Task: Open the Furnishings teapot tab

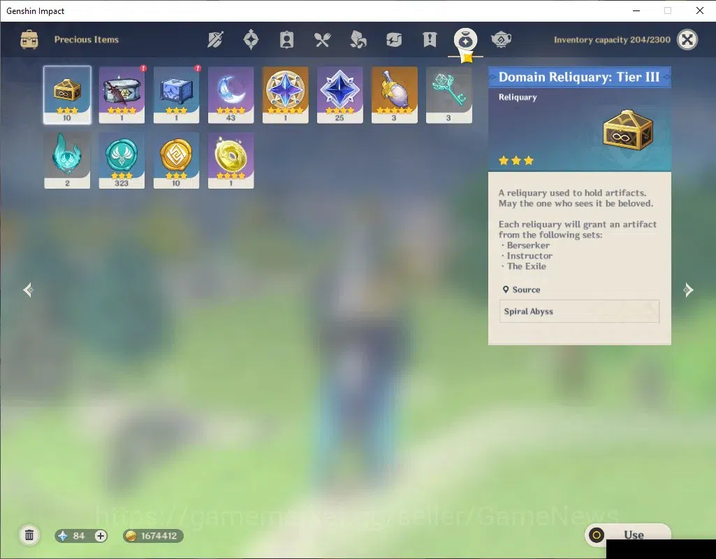Action: pos(501,40)
